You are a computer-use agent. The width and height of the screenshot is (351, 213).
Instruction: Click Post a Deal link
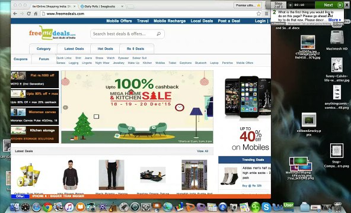pos(229,21)
